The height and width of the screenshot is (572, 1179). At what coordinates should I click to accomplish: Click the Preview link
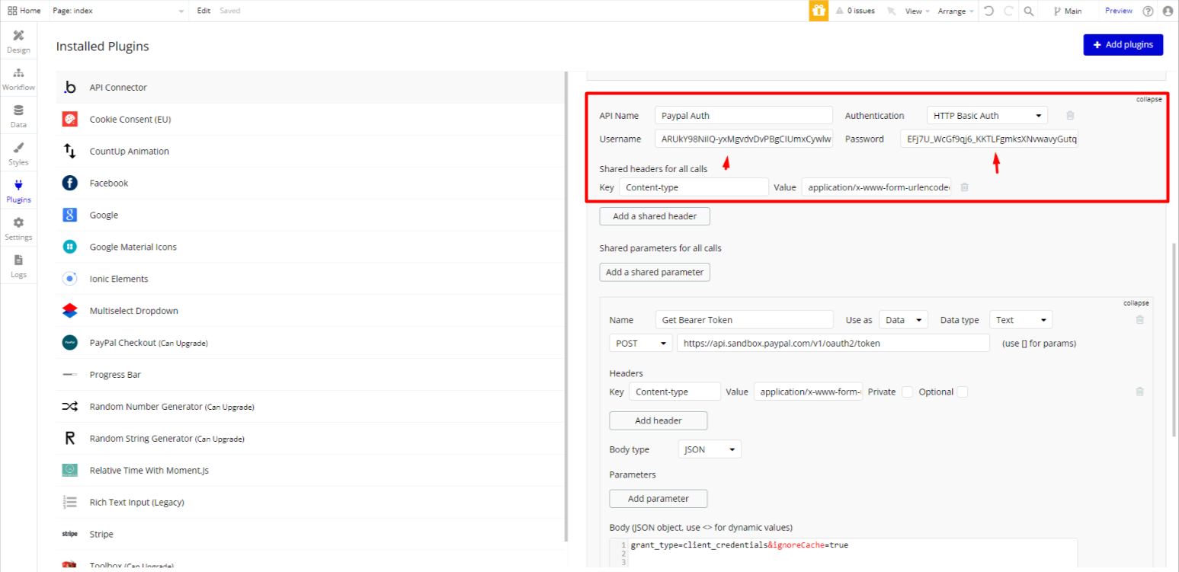(x=1119, y=11)
